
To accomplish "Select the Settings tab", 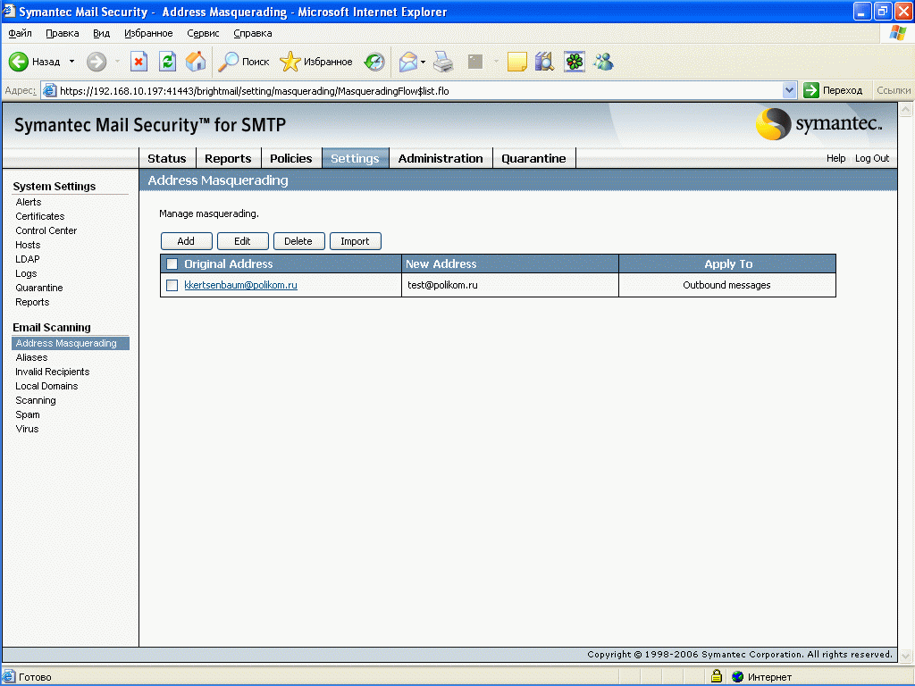I will click(x=355, y=158).
